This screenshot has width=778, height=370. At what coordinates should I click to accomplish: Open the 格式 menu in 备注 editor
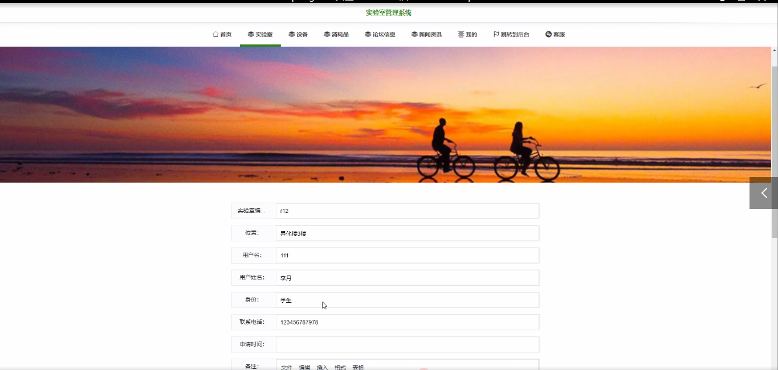click(340, 367)
